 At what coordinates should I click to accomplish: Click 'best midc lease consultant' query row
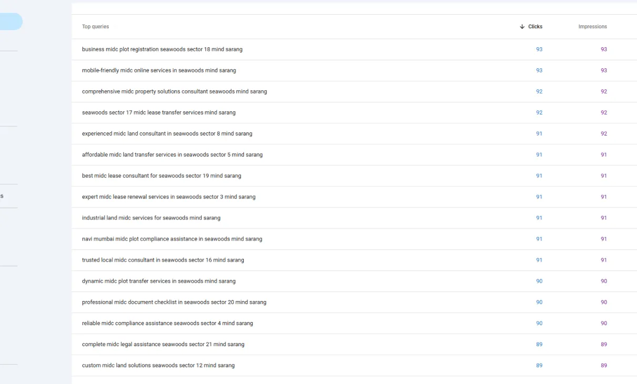tap(161, 175)
